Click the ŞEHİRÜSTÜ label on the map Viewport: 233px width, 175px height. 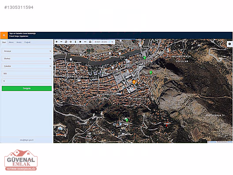pyautogui.click(x=109, y=94)
